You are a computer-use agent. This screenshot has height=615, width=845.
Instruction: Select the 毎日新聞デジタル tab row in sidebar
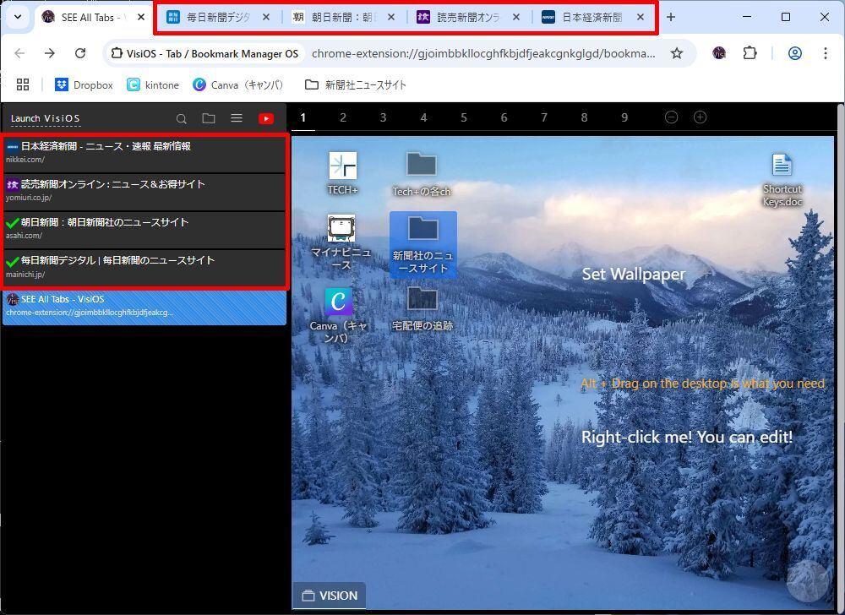pyautogui.click(x=144, y=268)
